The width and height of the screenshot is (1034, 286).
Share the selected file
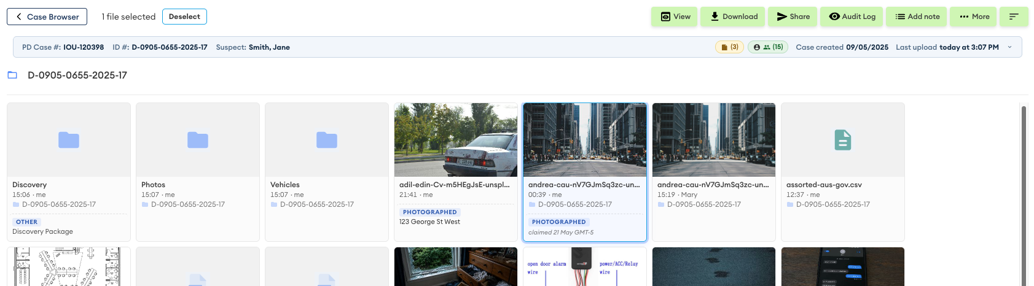793,17
